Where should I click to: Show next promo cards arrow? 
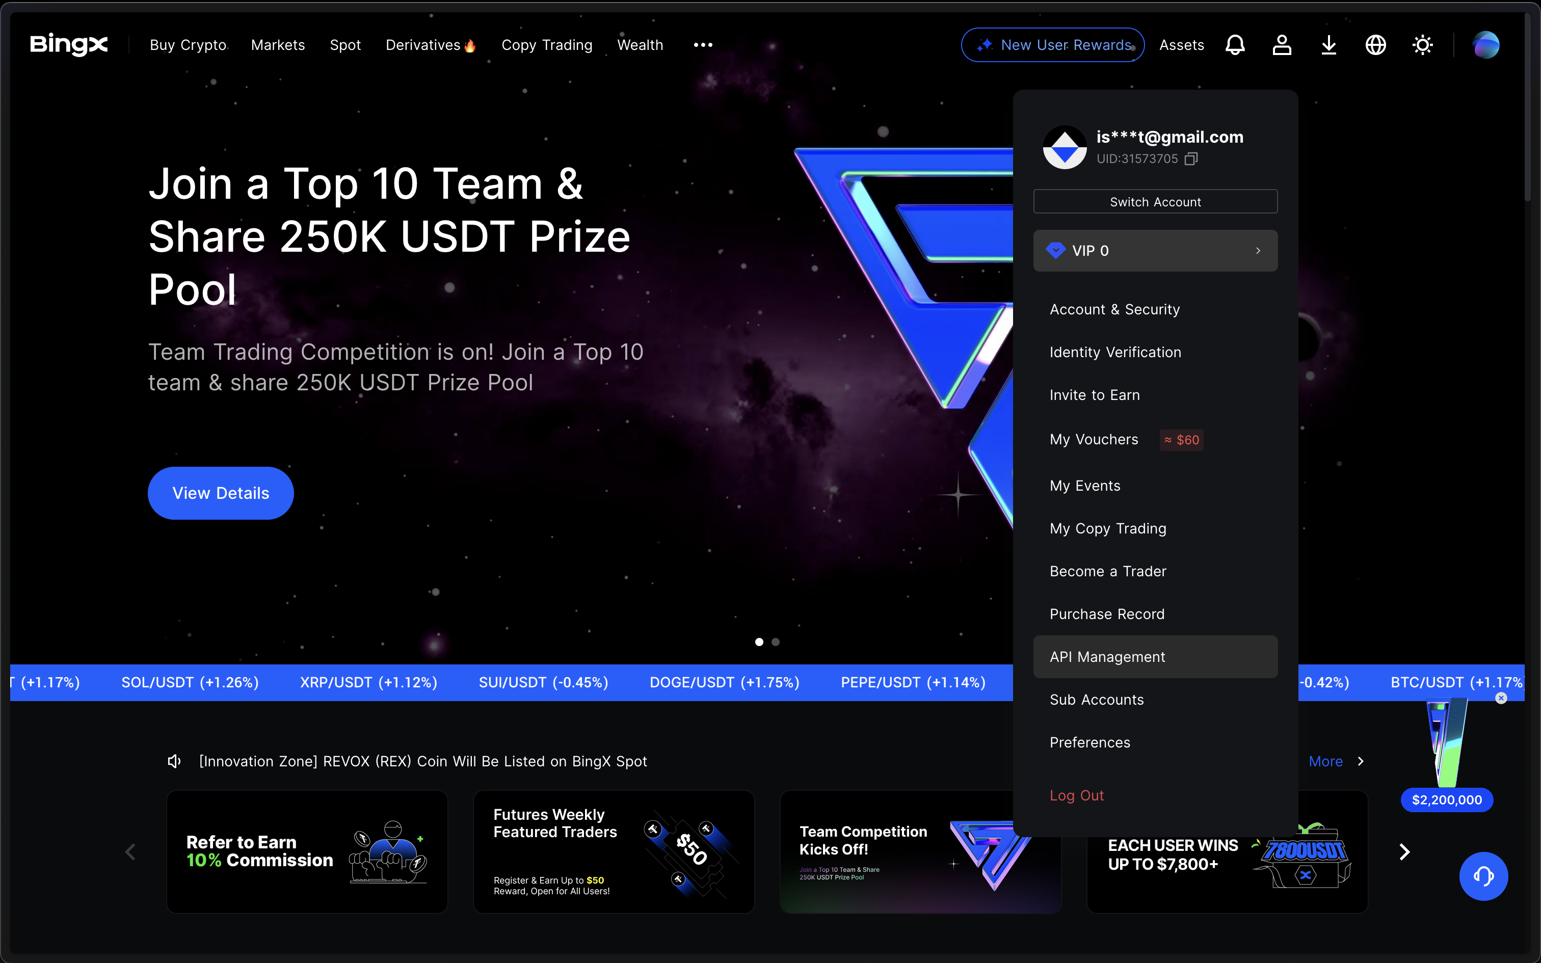click(1404, 851)
